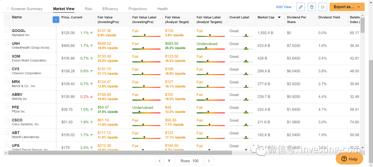Click UnitedHealth Group company name
The height and width of the screenshot is (167, 373).
tap(32, 48)
